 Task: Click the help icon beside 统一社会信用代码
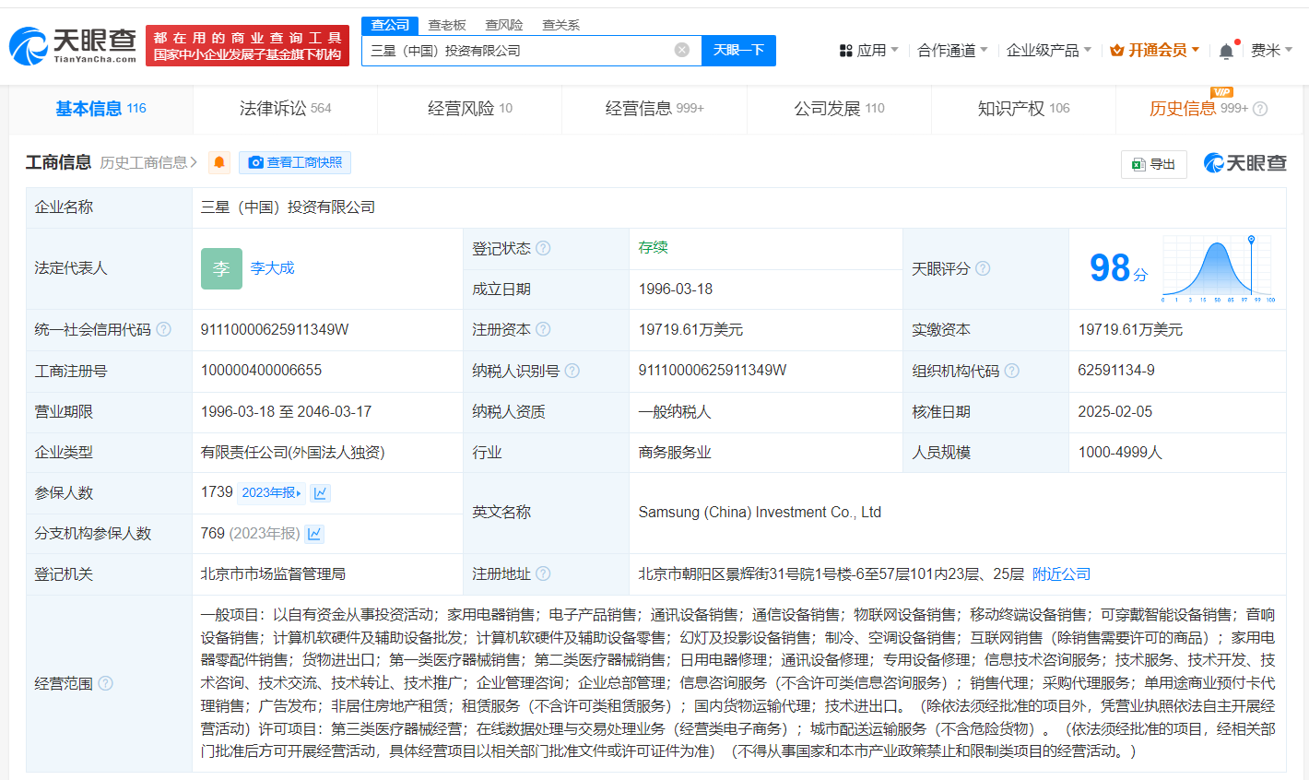point(163,329)
